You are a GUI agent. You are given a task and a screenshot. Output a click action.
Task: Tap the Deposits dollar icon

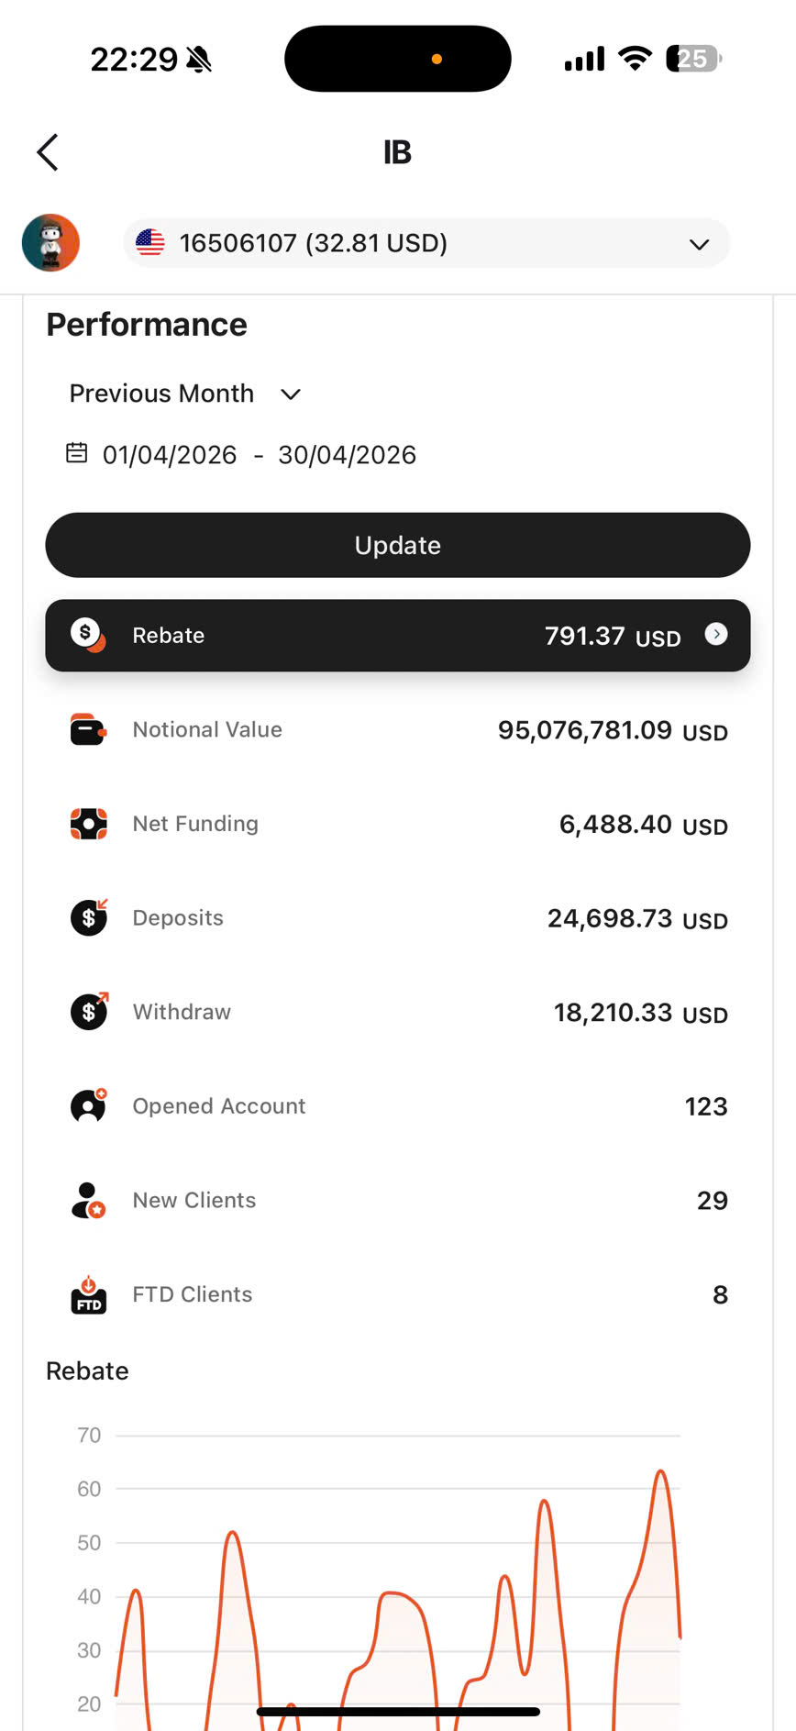click(x=89, y=917)
